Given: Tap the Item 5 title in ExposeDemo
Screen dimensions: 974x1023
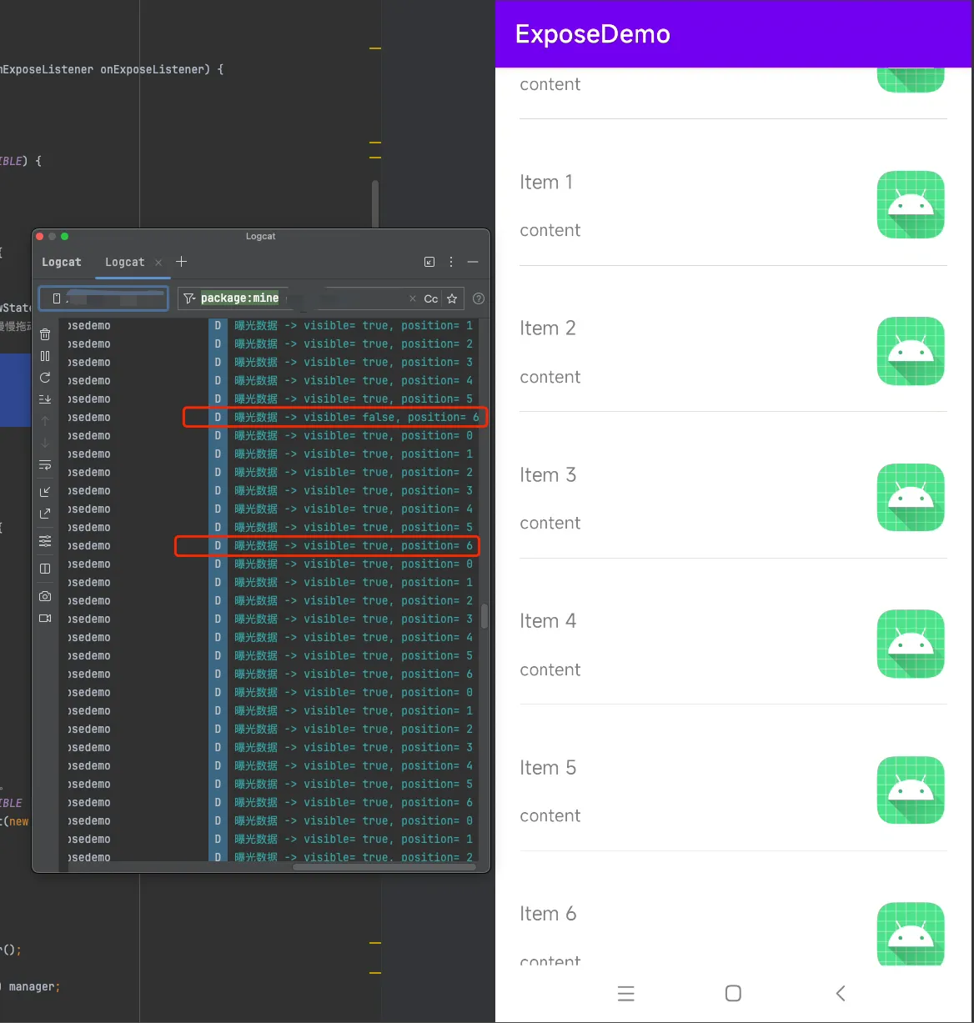Looking at the screenshot, I should (x=548, y=768).
